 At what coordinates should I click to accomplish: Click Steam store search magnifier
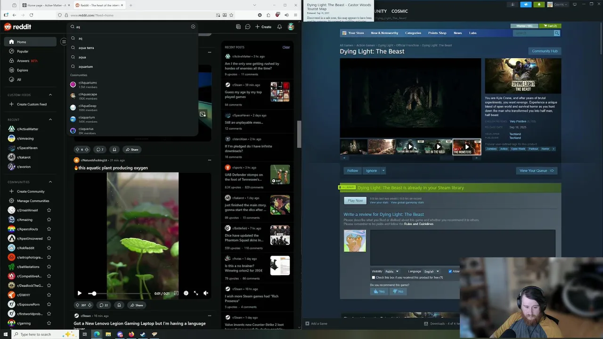(557, 33)
